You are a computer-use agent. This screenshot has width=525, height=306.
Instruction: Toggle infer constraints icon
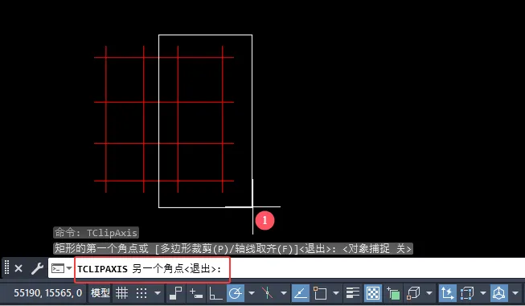(x=176, y=293)
